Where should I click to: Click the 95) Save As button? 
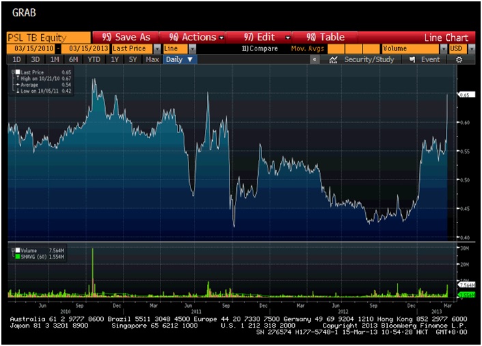pyautogui.click(x=126, y=37)
